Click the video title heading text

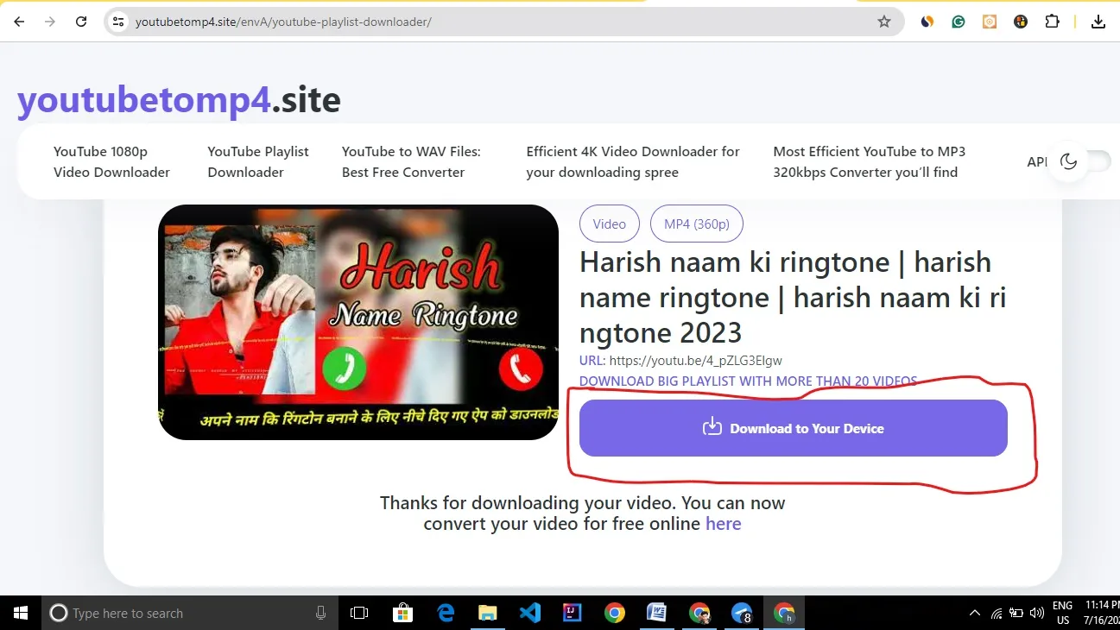793,297
